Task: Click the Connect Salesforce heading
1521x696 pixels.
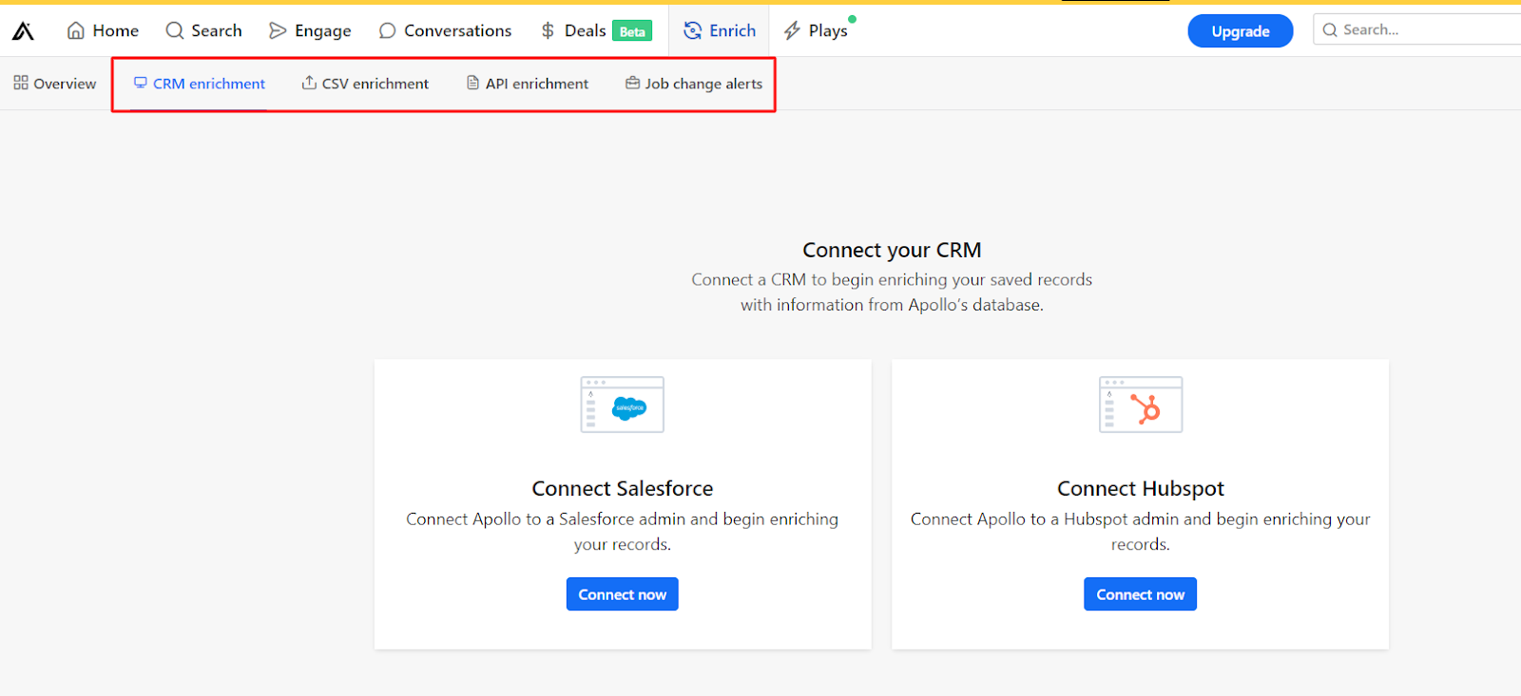Action: click(x=623, y=488)
